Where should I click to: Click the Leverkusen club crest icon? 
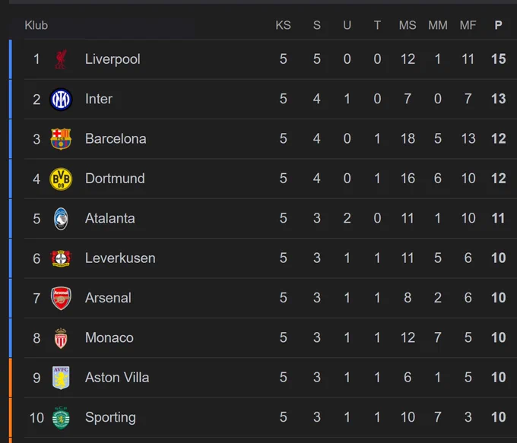coord(61,258)
